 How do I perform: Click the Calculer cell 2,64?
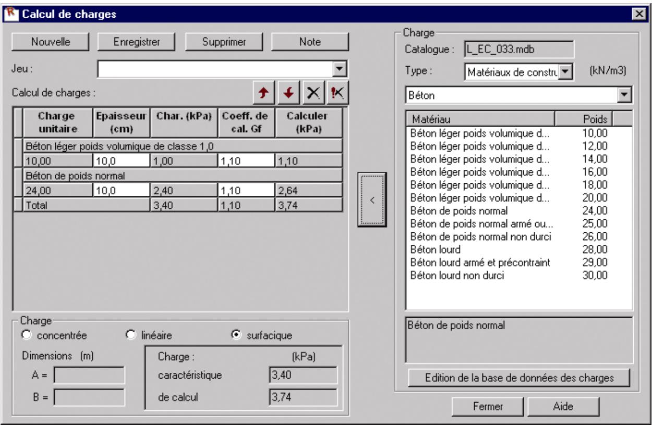click(308, 190)
